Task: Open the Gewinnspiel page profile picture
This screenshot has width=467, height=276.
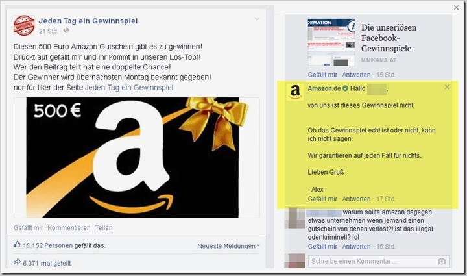Action: point(24,25)
